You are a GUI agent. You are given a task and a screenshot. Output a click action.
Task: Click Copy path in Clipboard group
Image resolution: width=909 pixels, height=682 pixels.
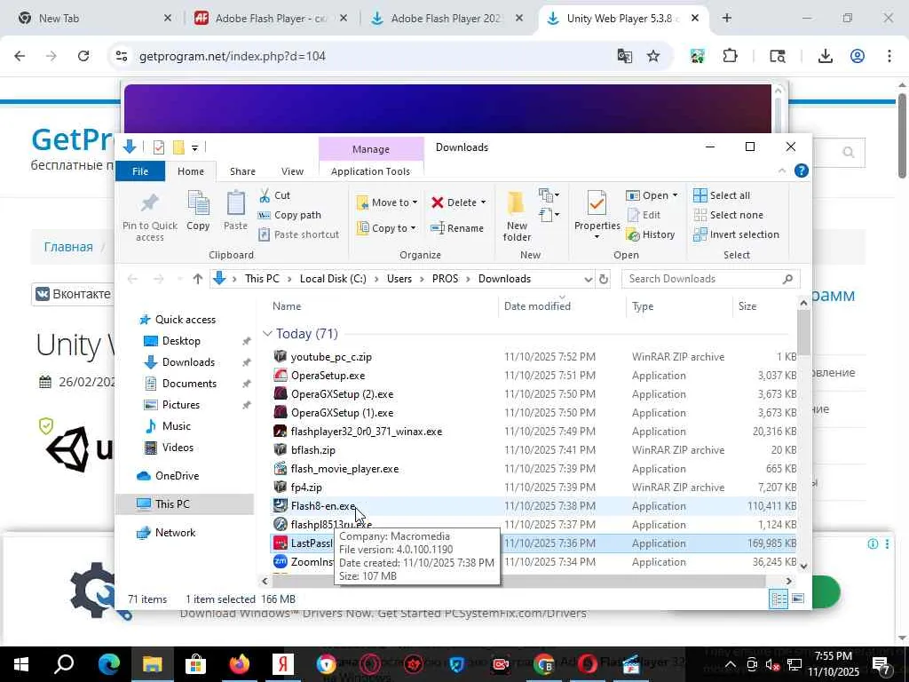(289, 215)
